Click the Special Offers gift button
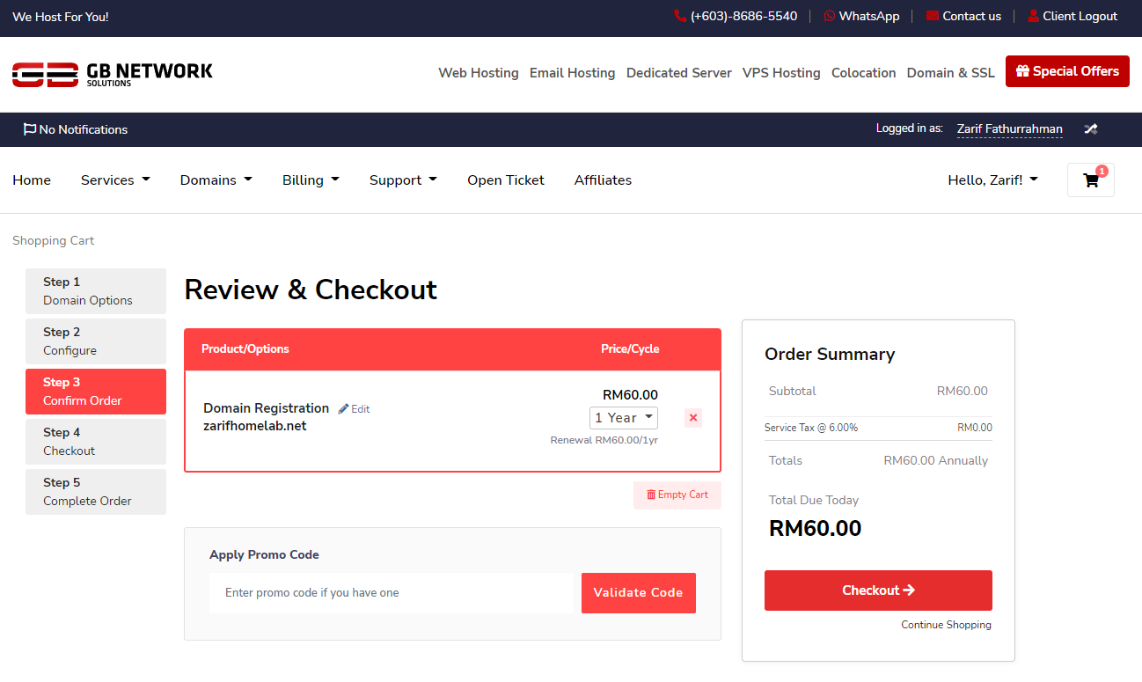Screen dimensions: 1142x682 point(1066,71)
